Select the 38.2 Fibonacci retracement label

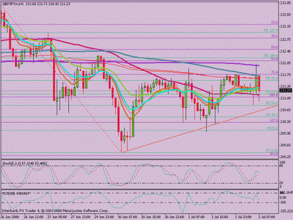[275, 36]
